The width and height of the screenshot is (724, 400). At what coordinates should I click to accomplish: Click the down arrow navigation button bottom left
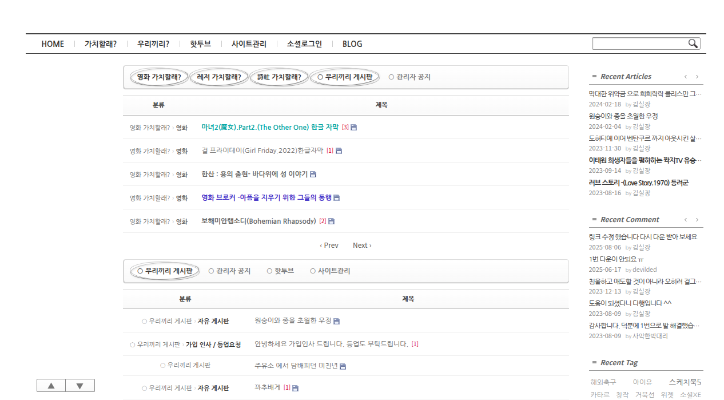80,385
